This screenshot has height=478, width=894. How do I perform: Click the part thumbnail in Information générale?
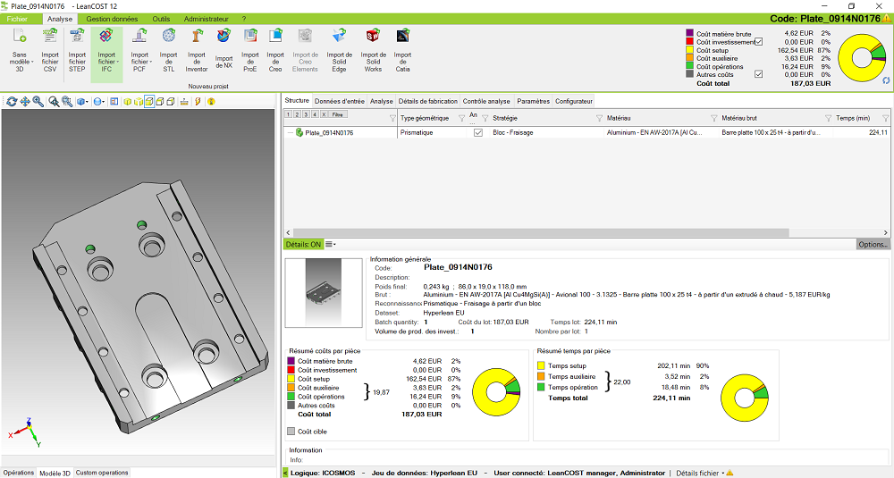pos(324,293)
